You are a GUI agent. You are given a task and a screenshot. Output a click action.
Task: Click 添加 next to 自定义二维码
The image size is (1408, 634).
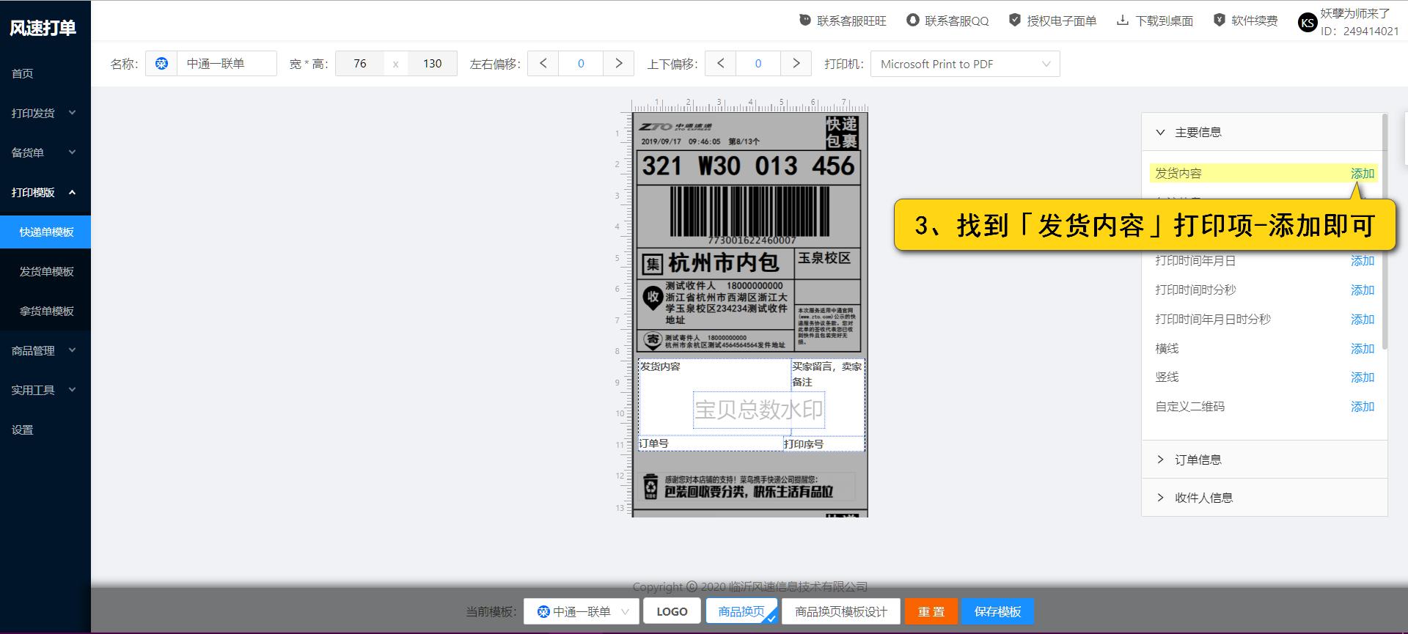pyautogui.click(x=1363, y=407)
